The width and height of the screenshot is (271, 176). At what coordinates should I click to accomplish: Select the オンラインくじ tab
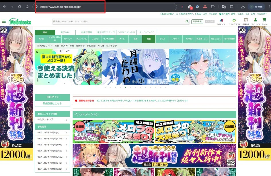(147, 32)
